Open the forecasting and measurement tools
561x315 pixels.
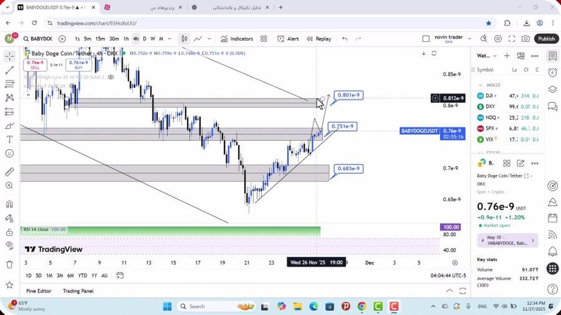tap(9, 112)
